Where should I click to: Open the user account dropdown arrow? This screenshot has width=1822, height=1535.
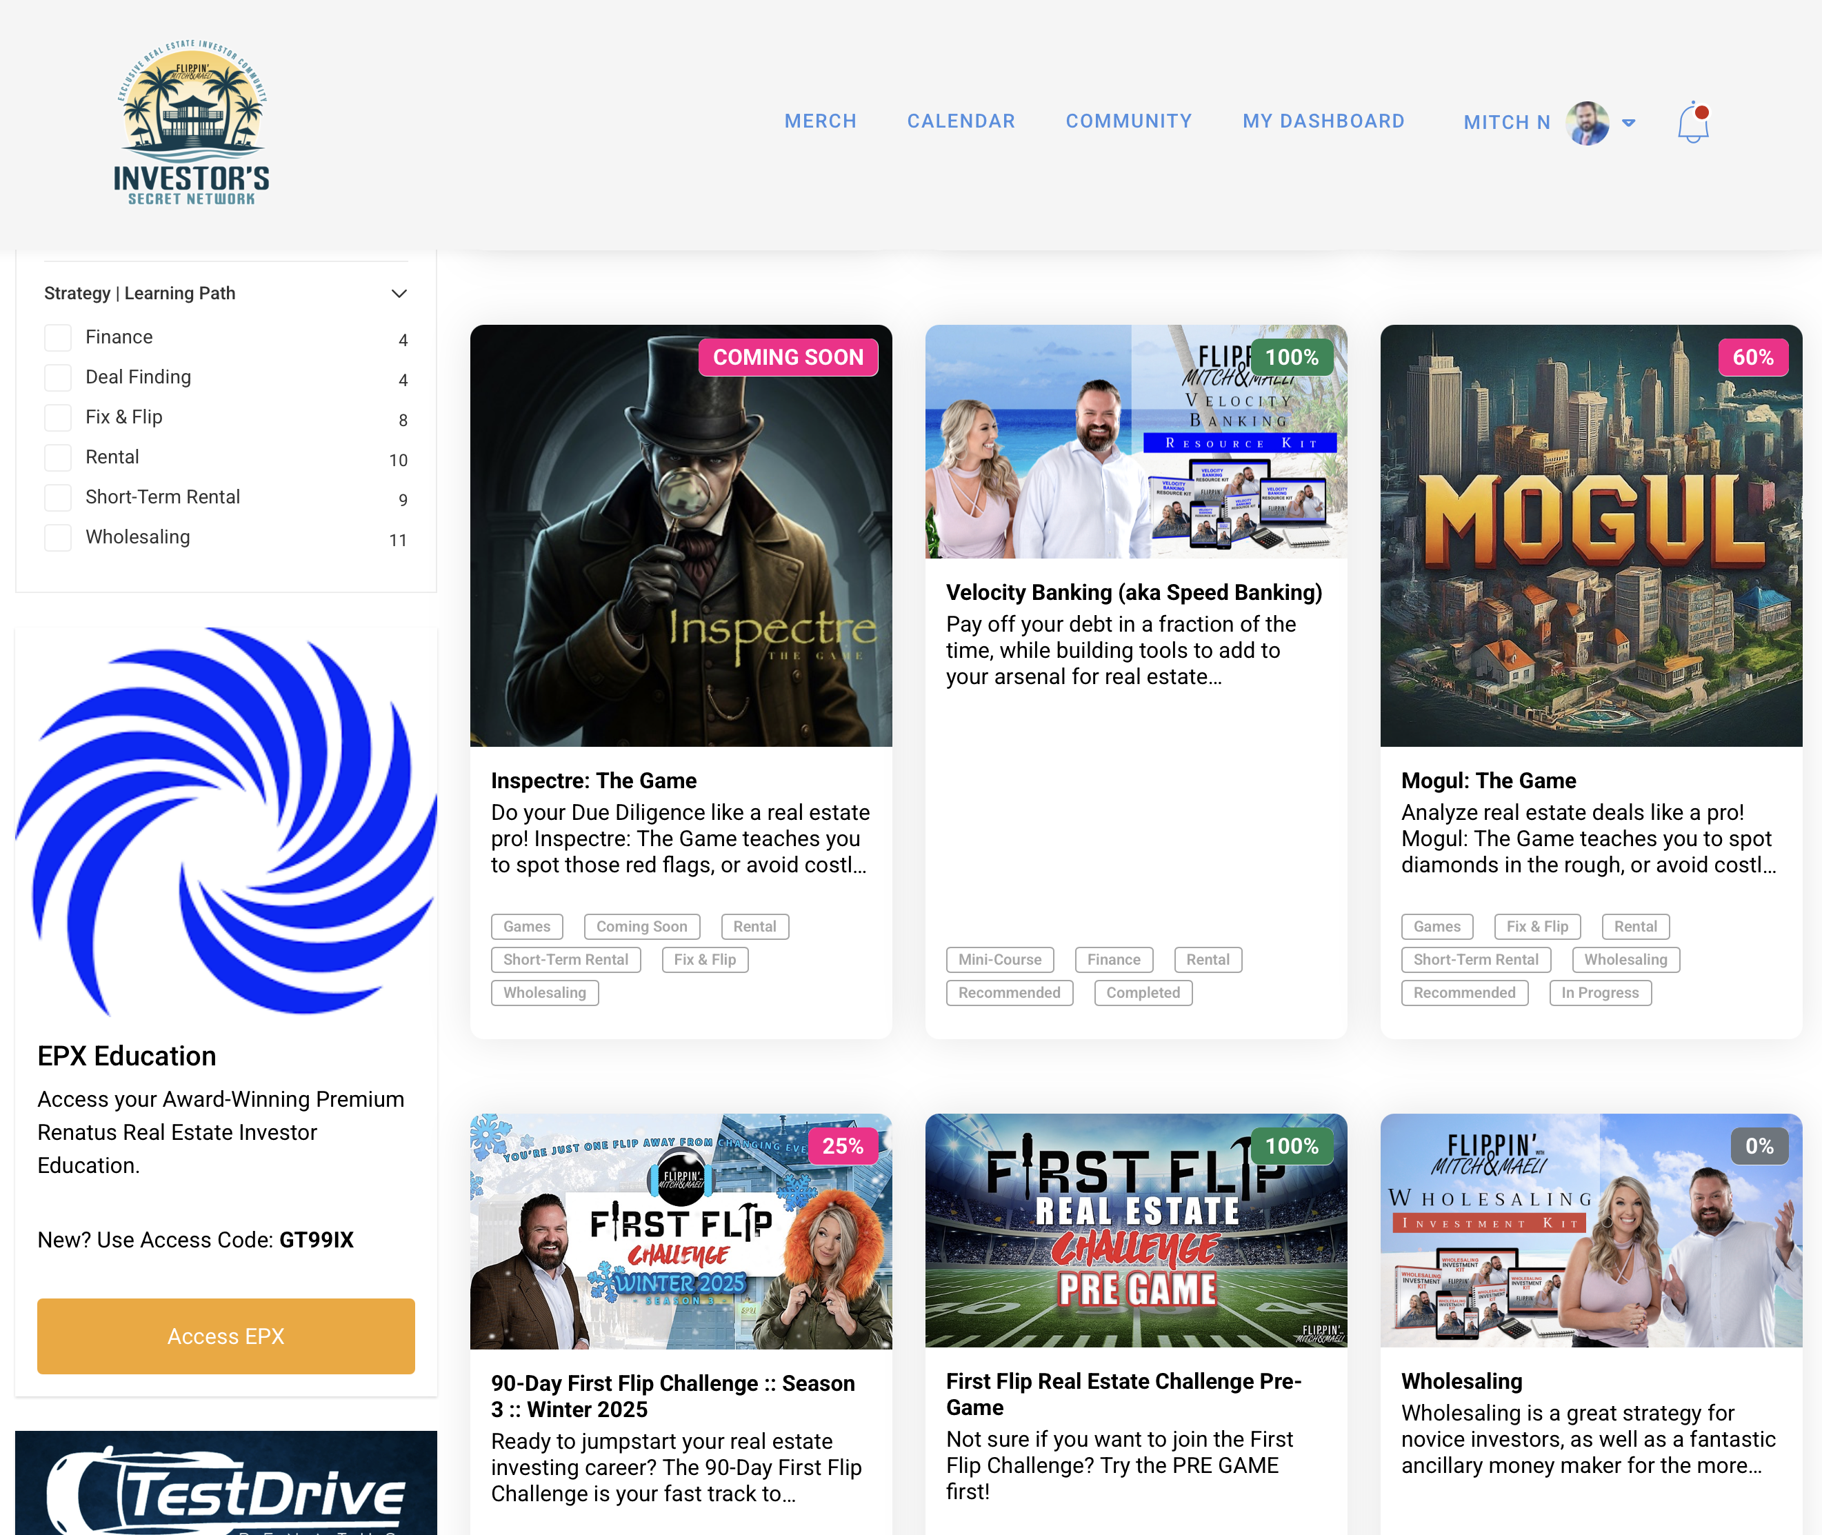pyautogui.click(x=1629, y=123)
